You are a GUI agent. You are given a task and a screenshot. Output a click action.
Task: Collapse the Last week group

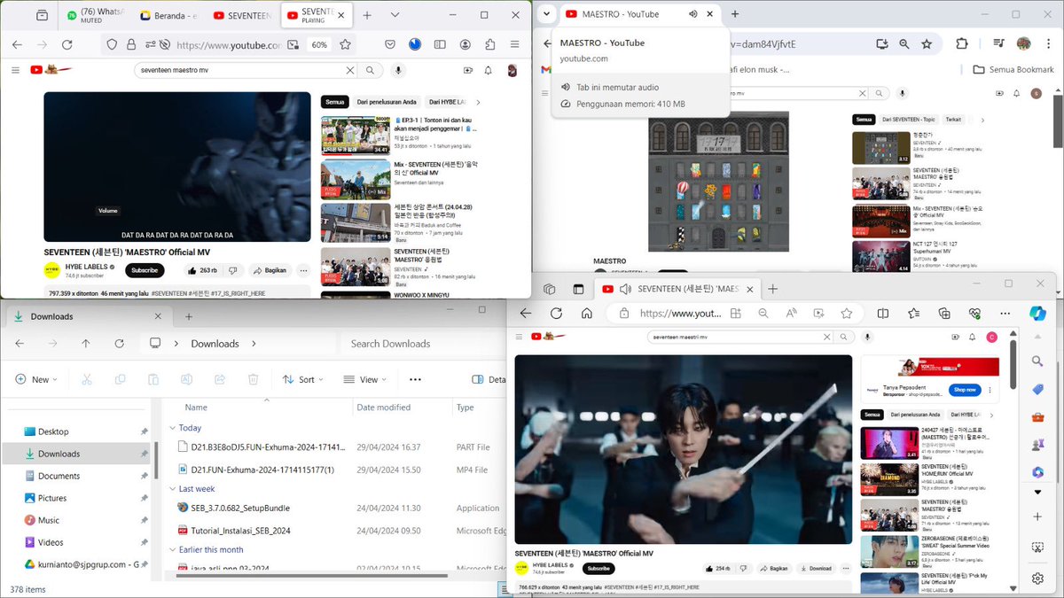173,489
